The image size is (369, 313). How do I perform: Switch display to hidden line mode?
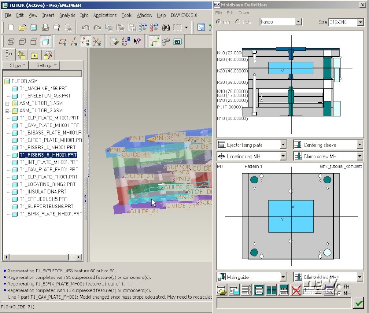(23, 42)
